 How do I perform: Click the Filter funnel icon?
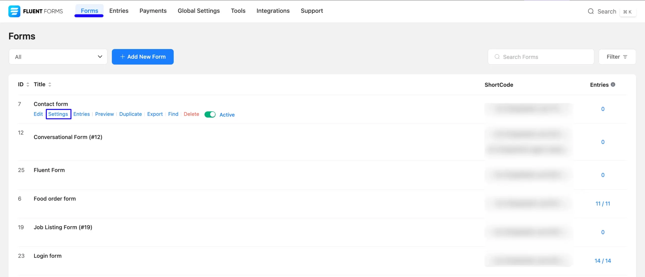coord(626,57)
